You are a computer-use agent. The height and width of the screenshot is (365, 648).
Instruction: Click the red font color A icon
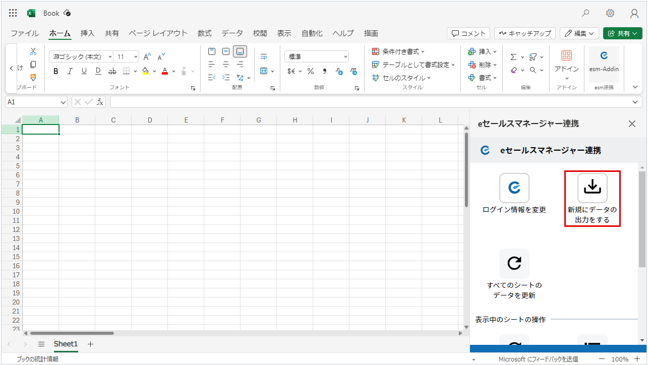click(x=165, y=71)
